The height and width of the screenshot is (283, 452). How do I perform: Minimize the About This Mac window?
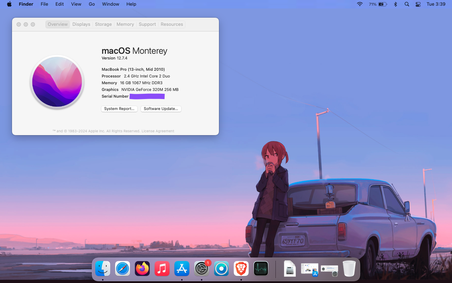tap(26, 24)
